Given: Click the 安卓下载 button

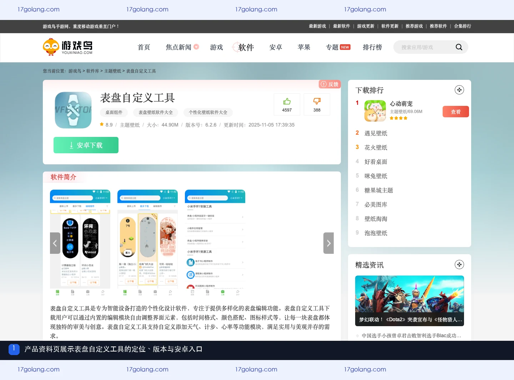Looking at the screenshot, I should (86, 145).
